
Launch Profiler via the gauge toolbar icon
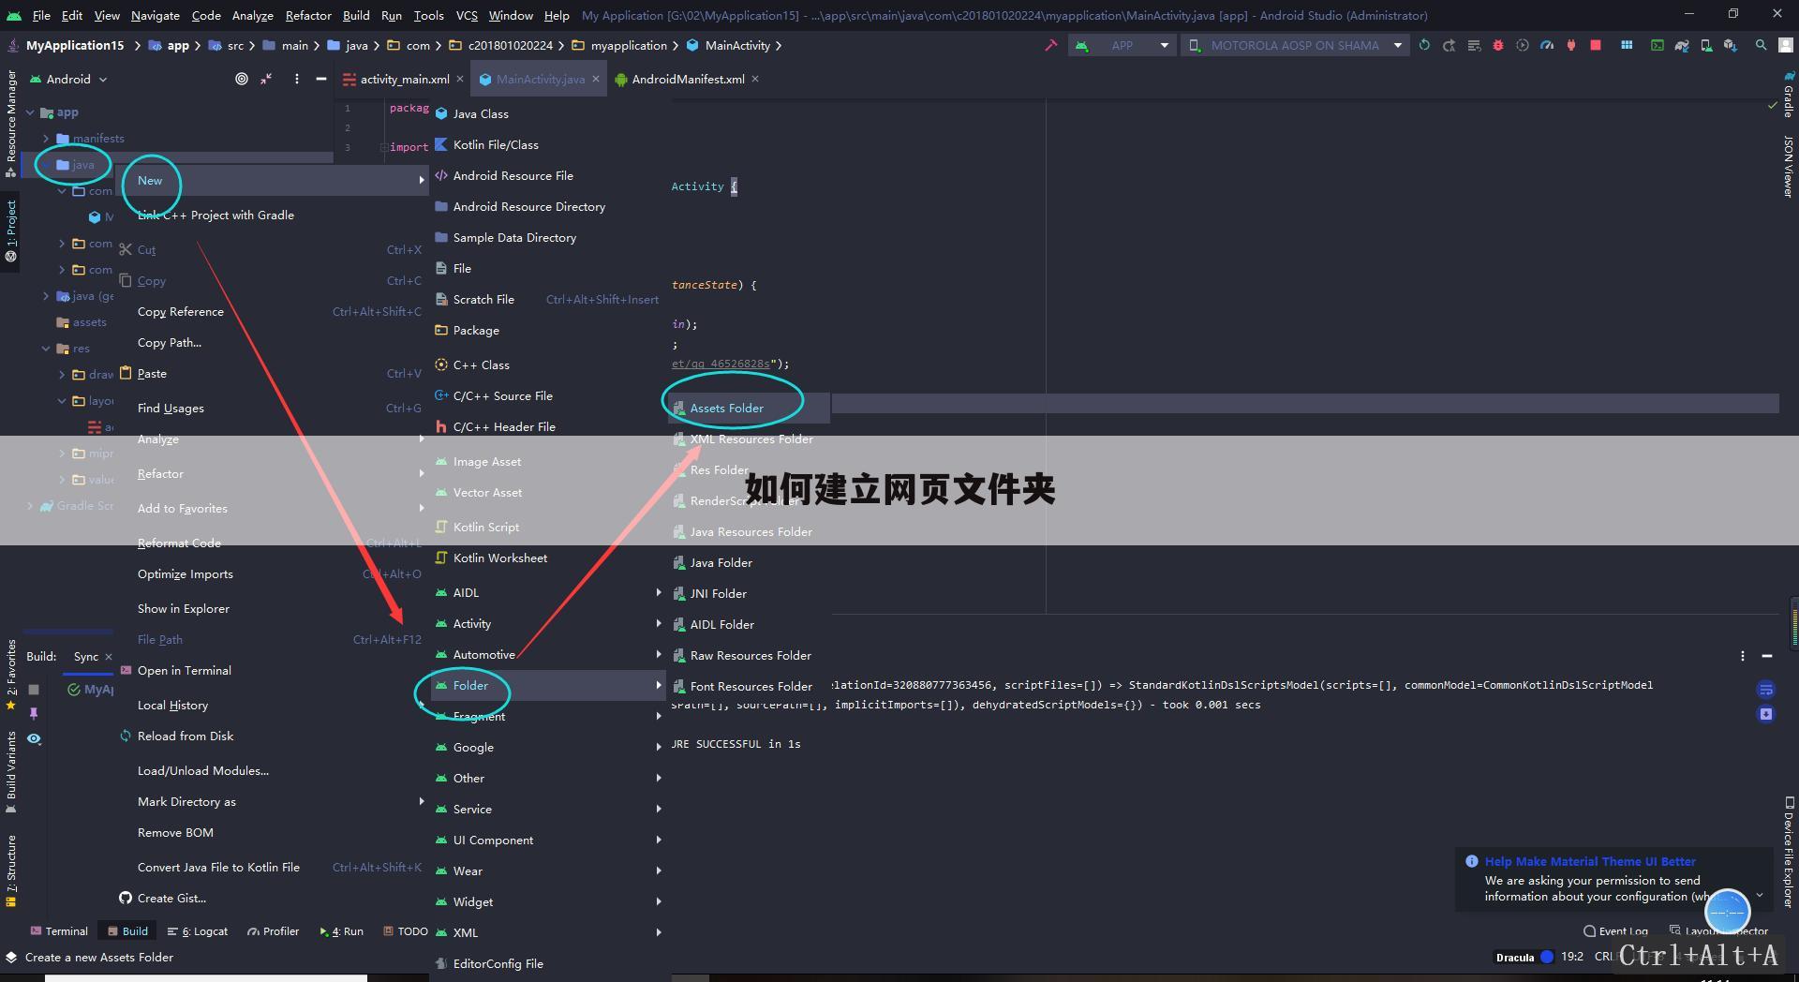(1547, 45)
